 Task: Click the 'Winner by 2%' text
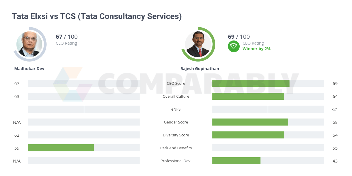click(x=256, y=49)
